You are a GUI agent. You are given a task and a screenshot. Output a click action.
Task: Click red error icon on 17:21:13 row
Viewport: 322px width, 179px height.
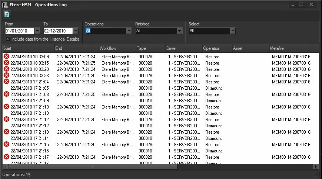(x=6, y=132)
